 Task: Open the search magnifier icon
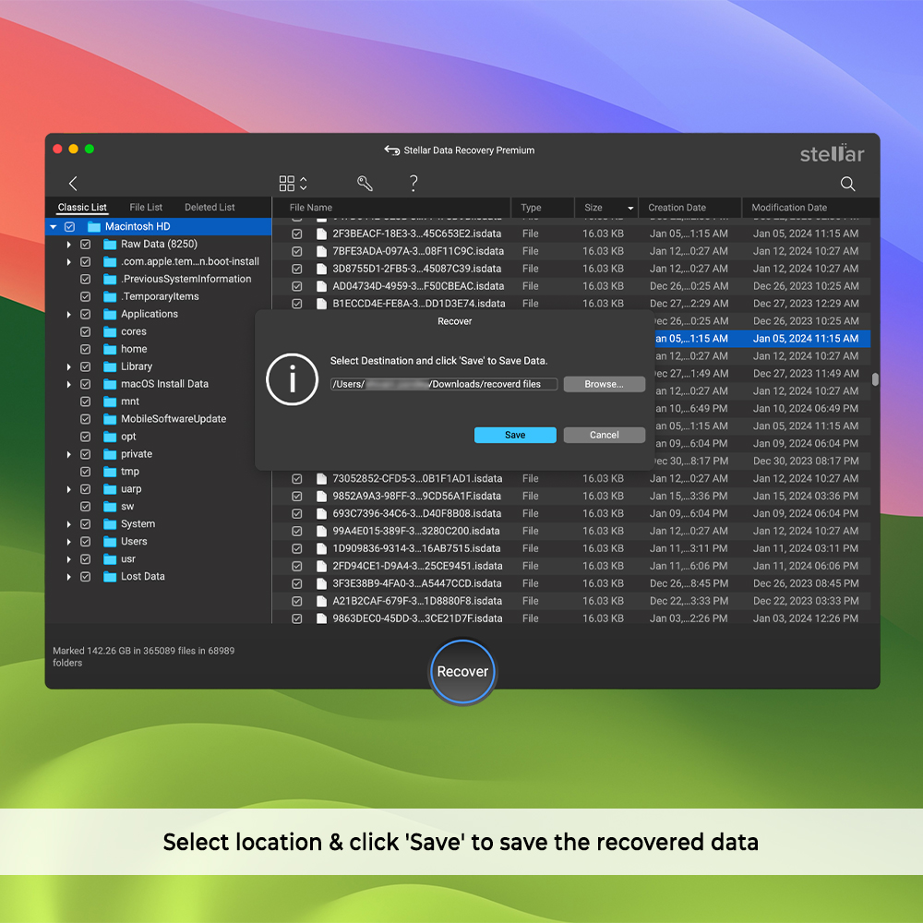(x=847, y=184)
